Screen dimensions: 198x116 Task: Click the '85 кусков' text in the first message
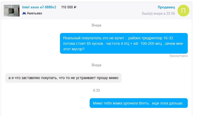point(95,43)
